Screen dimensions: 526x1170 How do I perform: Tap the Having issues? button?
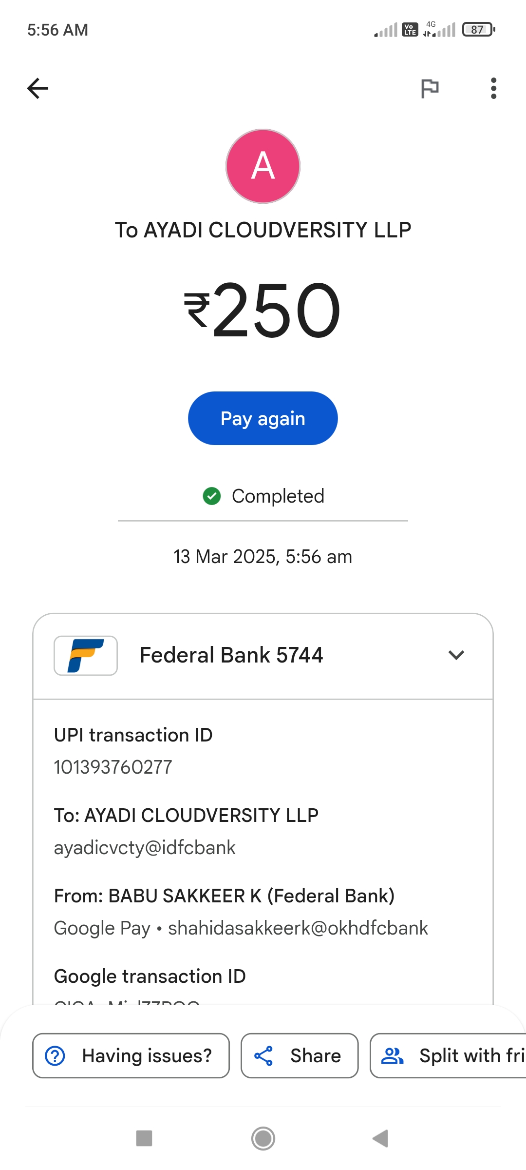(131, 1055)
